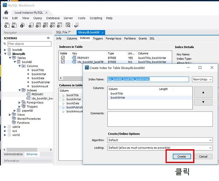The image size is (219, 181).
Task: Click the booktbl table icon
Action: click(19, 62)
